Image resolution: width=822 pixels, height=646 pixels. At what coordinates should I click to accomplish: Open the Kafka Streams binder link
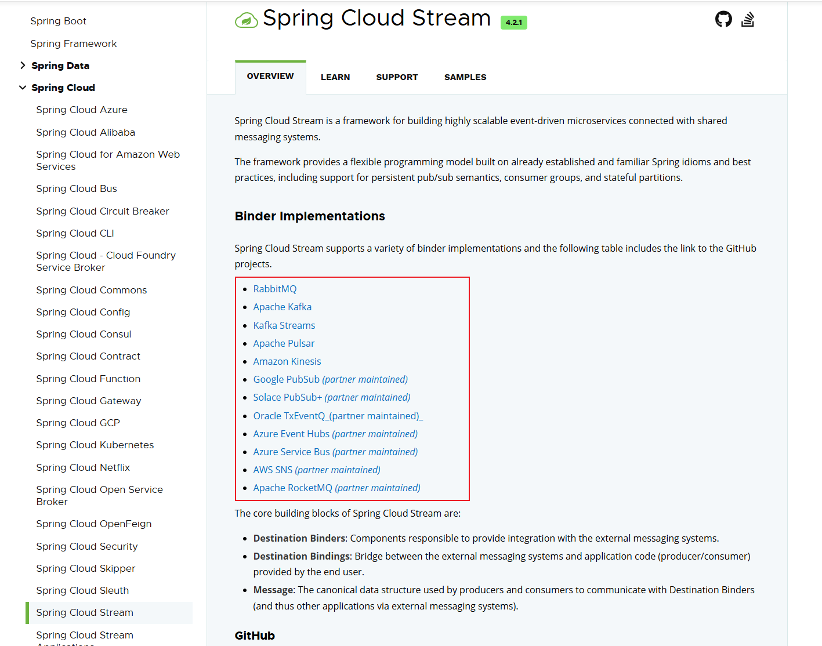pyautogui.click(x=284, y=325)
